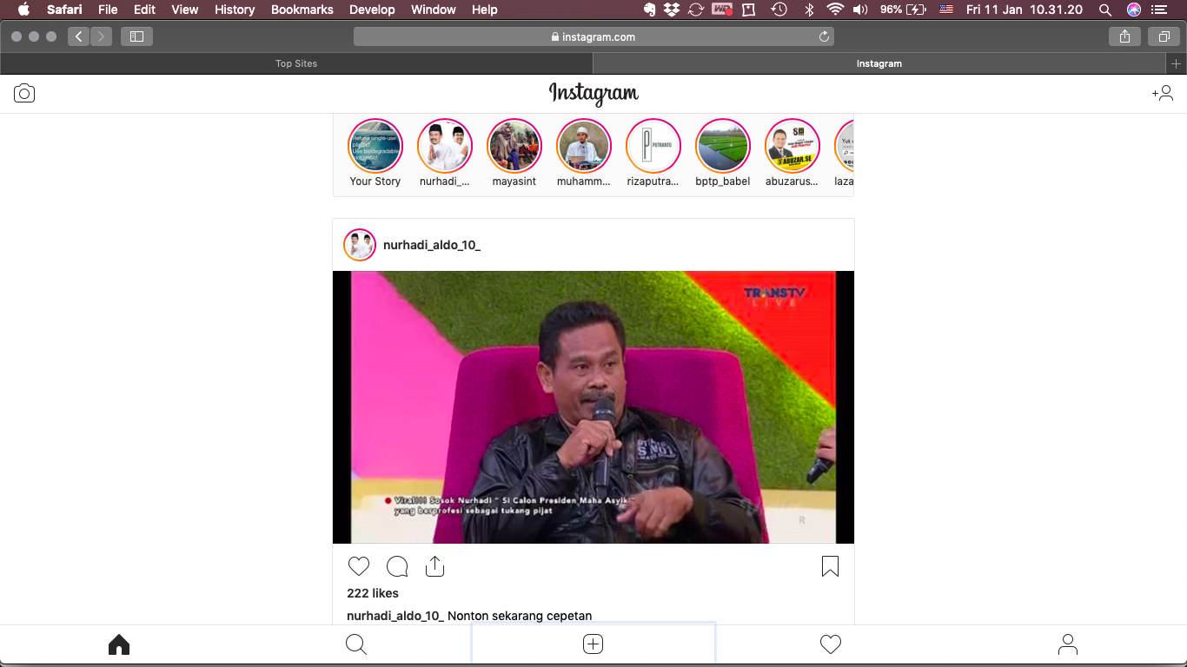Image resolution: width=1187 pixels, height=667 pixels.
Task: Open the post's comment bubble icon
Action: click(397, 567)
